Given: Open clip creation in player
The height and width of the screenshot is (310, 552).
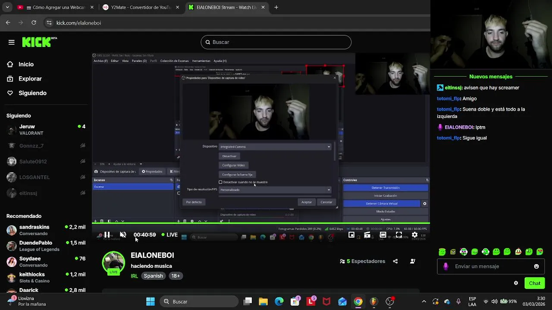Looking at the screenshot, I should 367,235.
